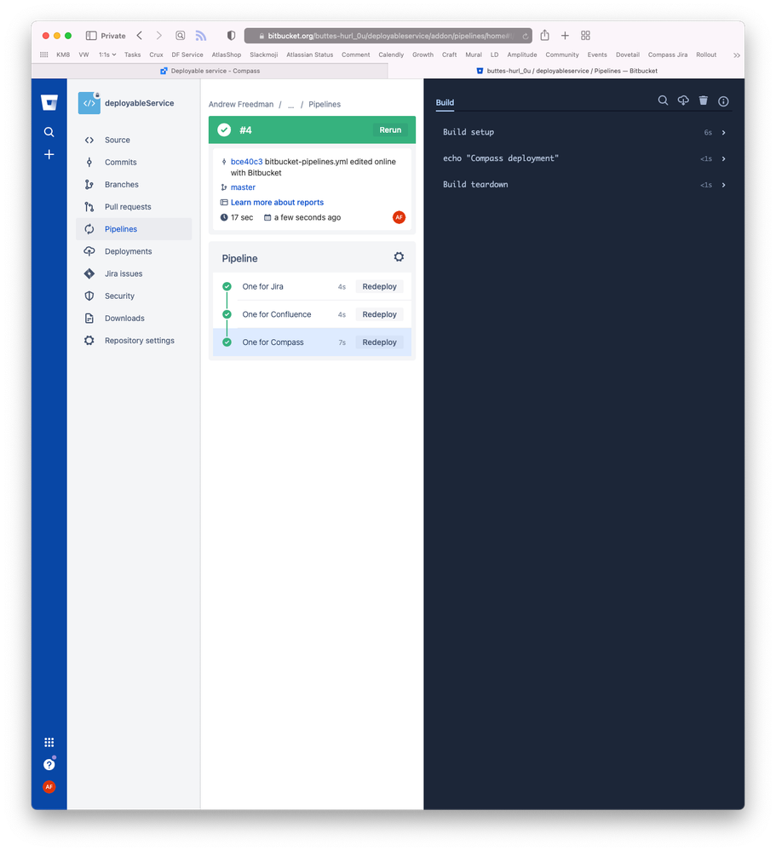
Task: Click the deployableService repository avatar icon
Action: pos(89,103)
